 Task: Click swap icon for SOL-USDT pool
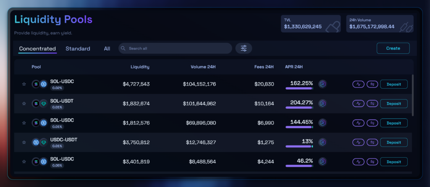point(372,103)
